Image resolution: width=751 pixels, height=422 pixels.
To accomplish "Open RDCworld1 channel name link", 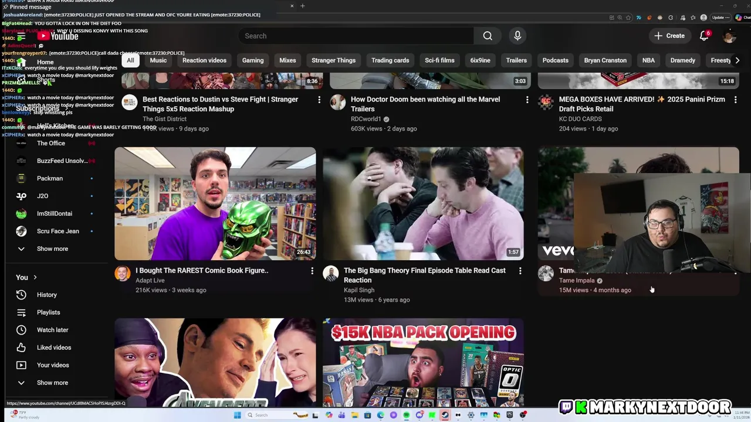I will pos(366,119).
